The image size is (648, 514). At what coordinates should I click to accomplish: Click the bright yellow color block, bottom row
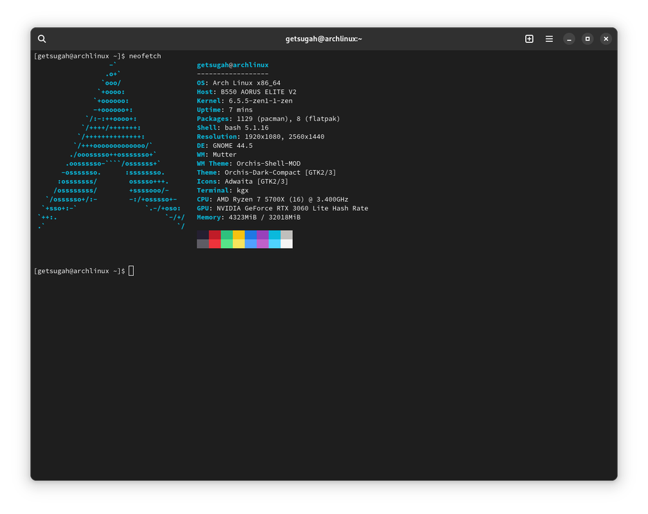coord(239,244)
